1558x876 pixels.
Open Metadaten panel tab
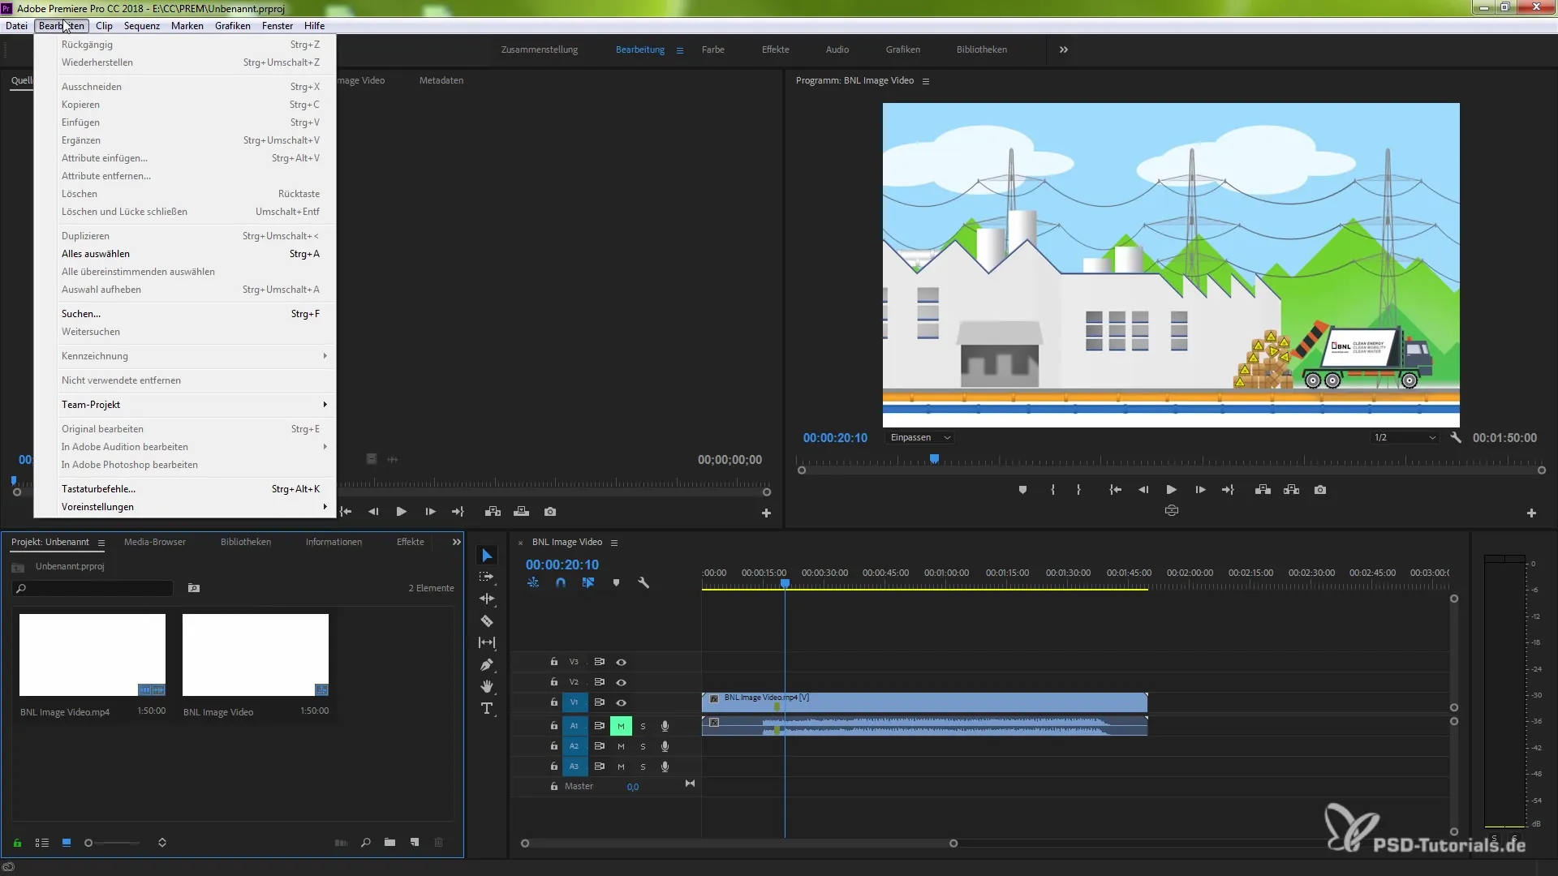pyautogui.click(x=441, y=80)
